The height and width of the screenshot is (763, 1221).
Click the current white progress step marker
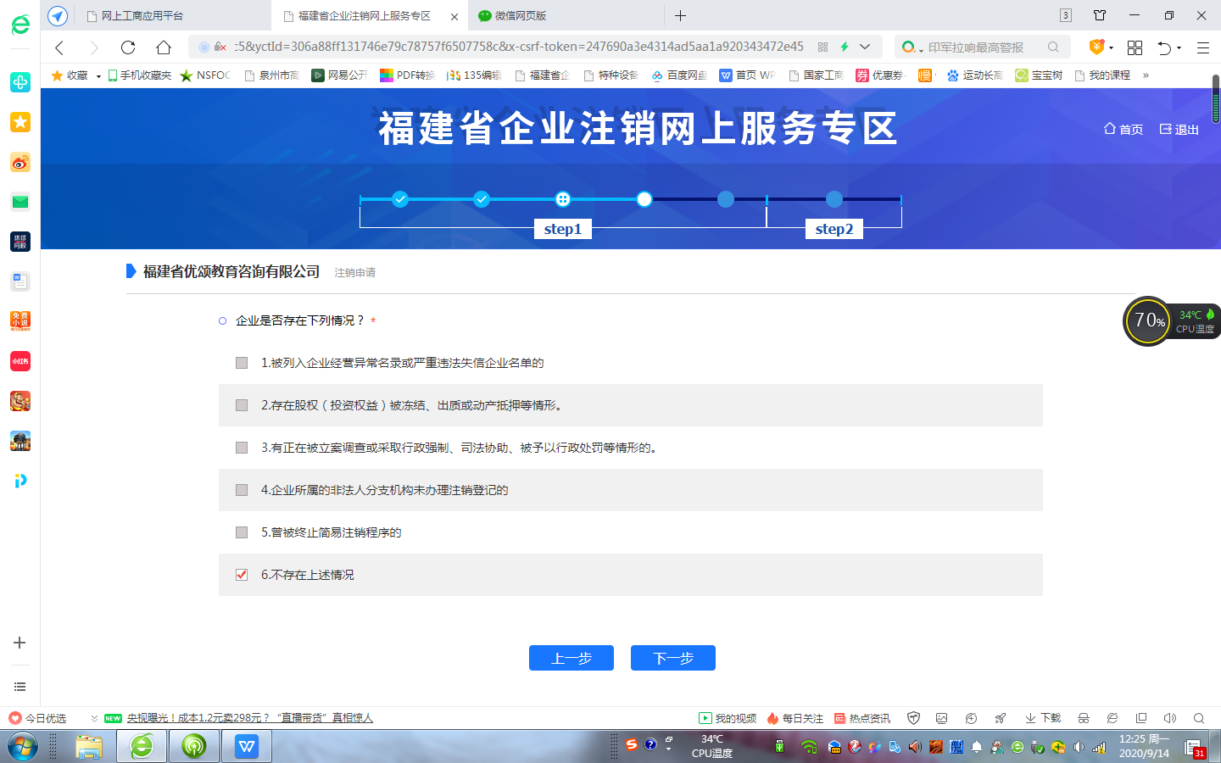[644, 199]
